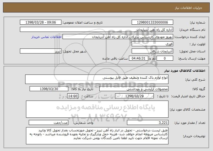This screenshot has width=213, height=151.
Task: Select the priority field فوری
Action: coord(152,44)
